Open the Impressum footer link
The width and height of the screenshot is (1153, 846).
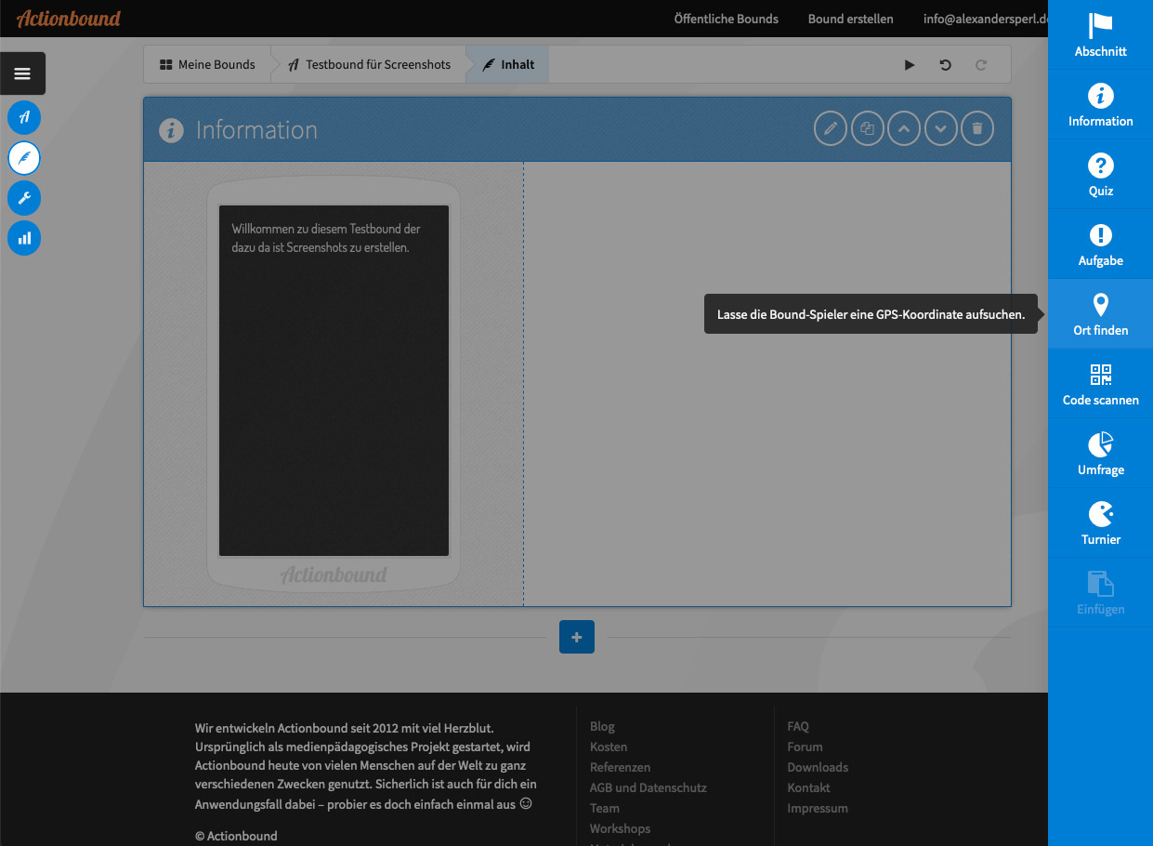[x=818, y=808]
